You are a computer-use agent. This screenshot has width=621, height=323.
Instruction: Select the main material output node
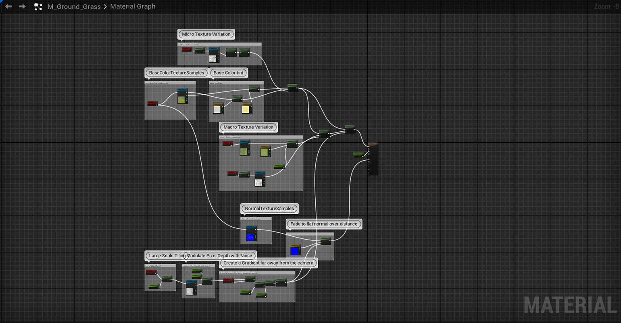point(373,159)
